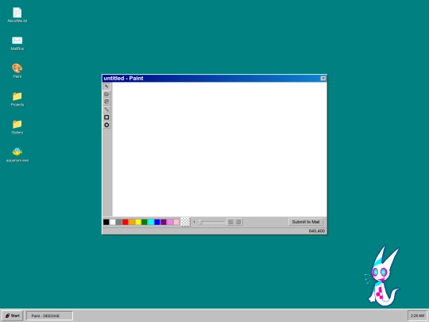429x322 pixels.
Task: Select the Fill bucket tool
Action: (106, 102)
